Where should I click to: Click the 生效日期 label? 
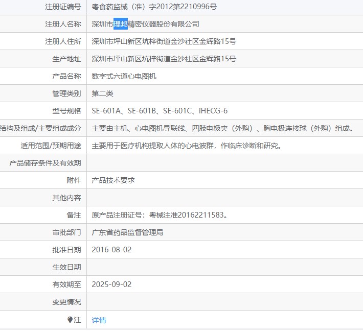pos(66,267)
